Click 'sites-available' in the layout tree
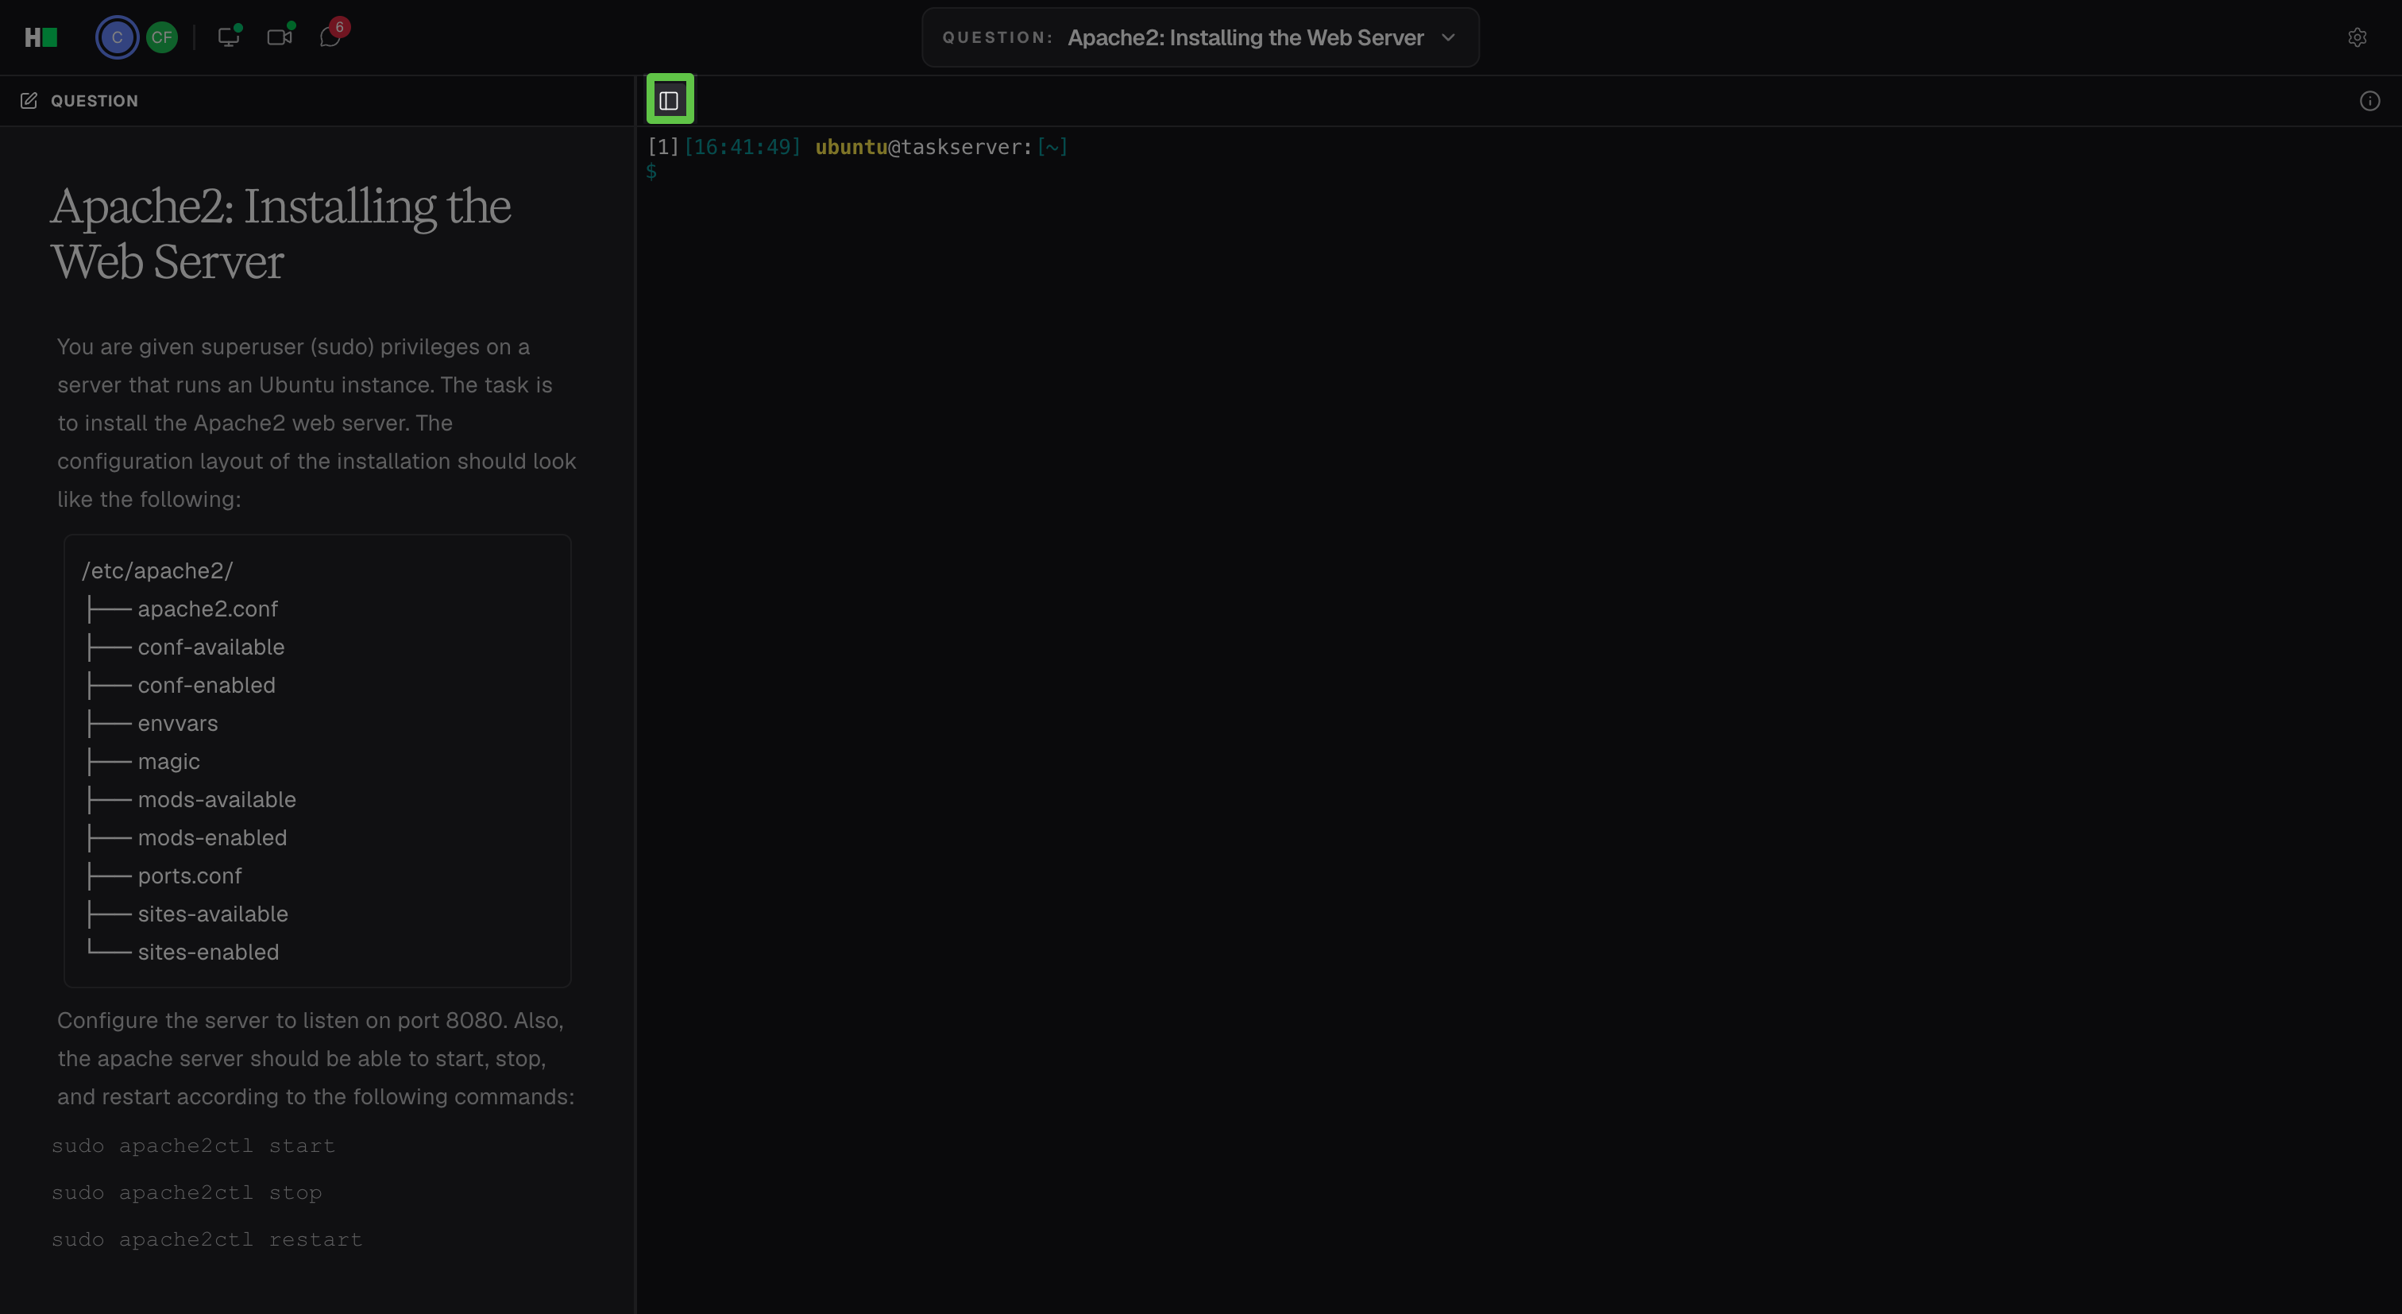Viewport: 2402px width, 1314px height. tap(213, 915)
